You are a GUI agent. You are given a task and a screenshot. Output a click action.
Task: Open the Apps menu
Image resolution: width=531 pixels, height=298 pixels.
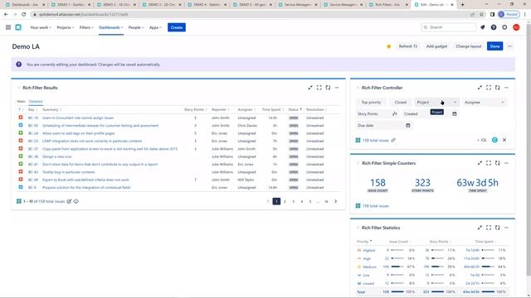155,27
